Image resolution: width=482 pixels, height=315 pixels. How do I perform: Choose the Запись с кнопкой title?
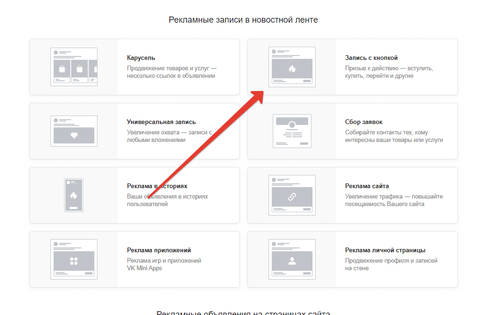pos(371,58)
